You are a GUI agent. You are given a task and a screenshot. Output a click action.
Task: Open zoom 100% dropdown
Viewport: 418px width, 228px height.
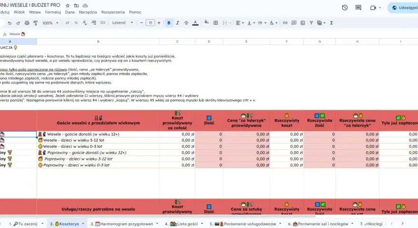click(x=50, y=23)
